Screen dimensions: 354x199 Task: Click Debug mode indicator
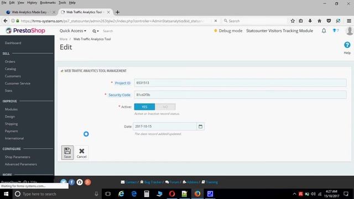pos(228,31)
